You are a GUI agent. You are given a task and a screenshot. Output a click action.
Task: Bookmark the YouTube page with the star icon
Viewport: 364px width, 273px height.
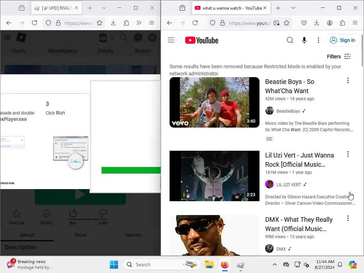(x=287, y=23)
